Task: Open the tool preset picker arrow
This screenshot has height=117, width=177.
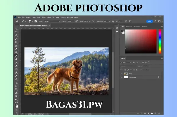Action: 25,22
